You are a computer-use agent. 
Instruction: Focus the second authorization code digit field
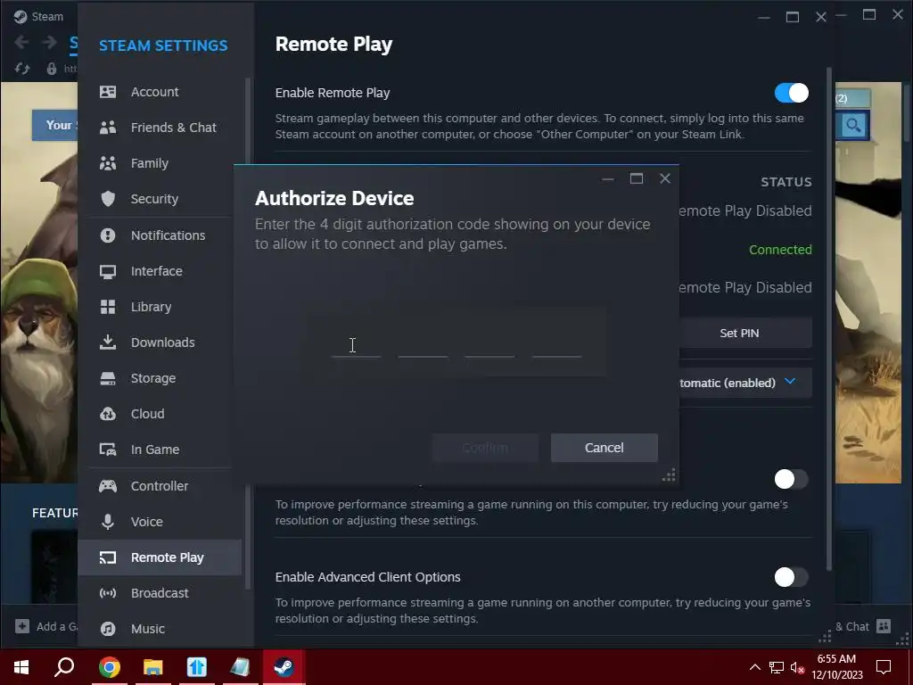pos(424,343)
